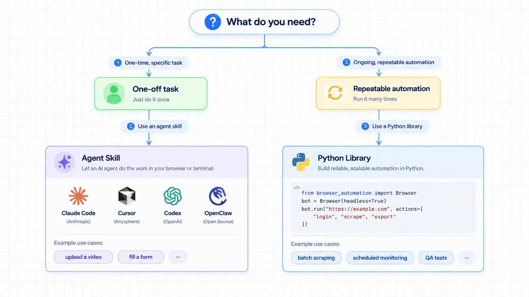
Task: Click the Python logo icon
Action: 301,162
